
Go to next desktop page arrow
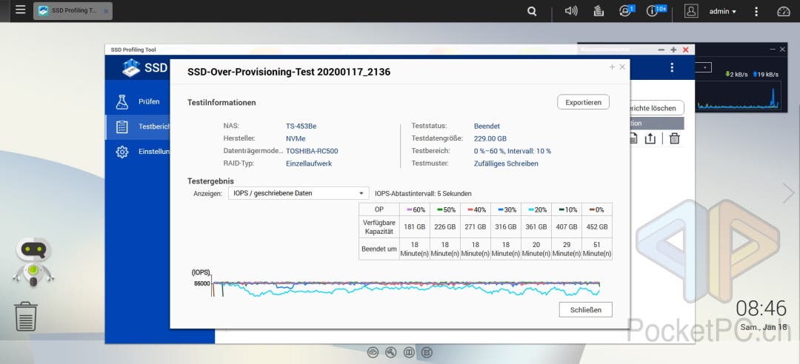789,193
